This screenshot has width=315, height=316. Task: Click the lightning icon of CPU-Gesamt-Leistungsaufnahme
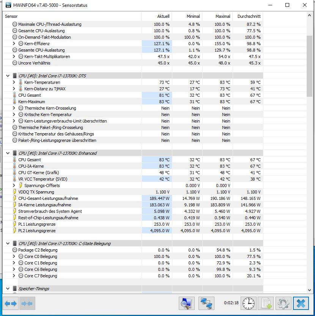14,198
